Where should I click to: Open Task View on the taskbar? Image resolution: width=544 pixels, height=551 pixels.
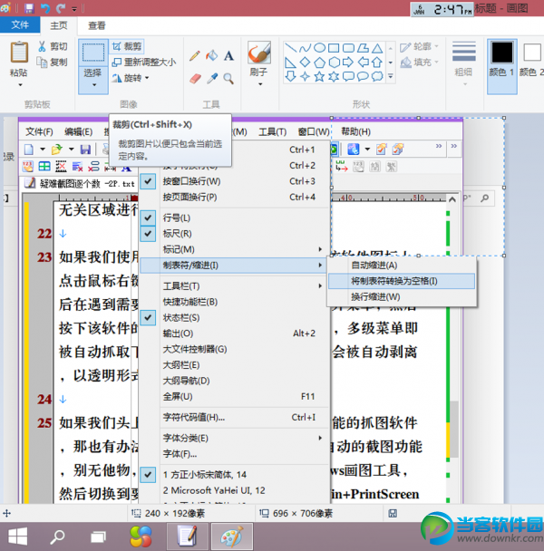pyautogui.click(x=98, y=536)
